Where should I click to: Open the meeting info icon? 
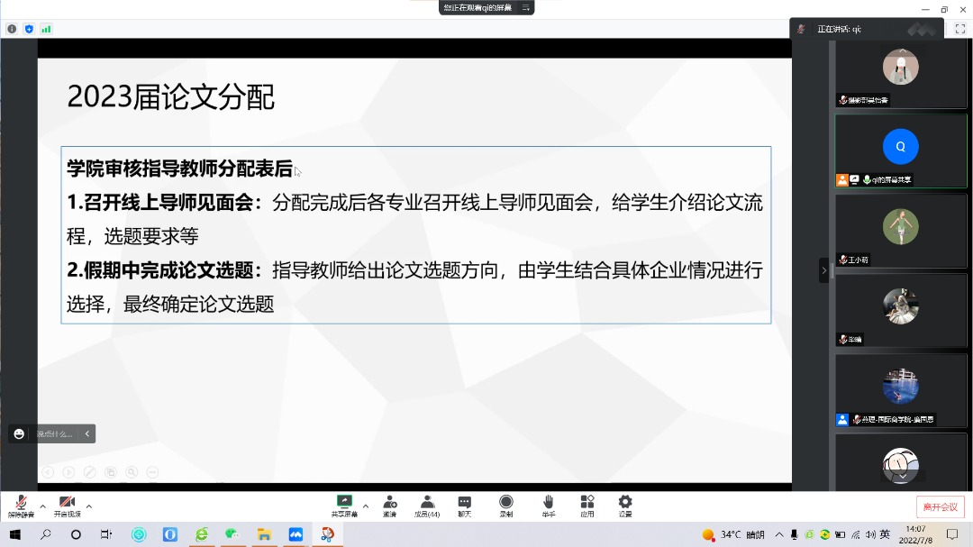12,29
